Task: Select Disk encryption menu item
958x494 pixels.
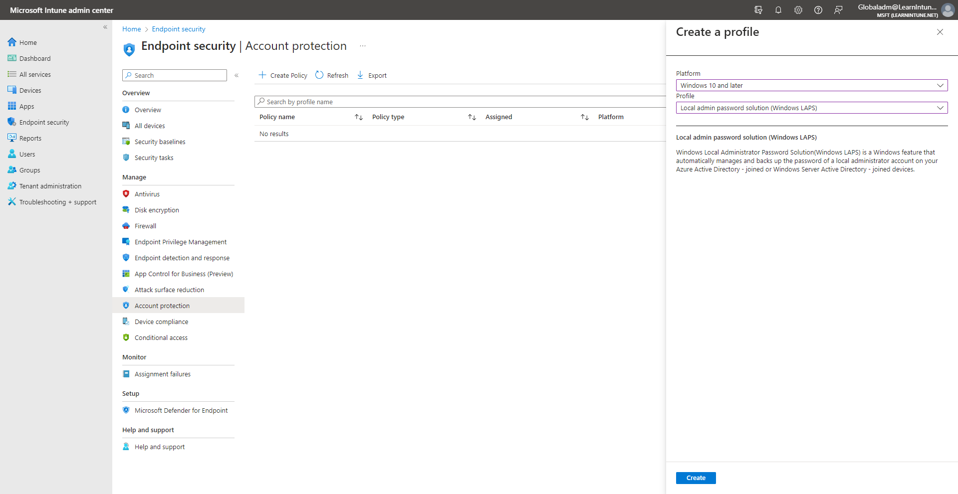Action: click(x=157, y=210)
